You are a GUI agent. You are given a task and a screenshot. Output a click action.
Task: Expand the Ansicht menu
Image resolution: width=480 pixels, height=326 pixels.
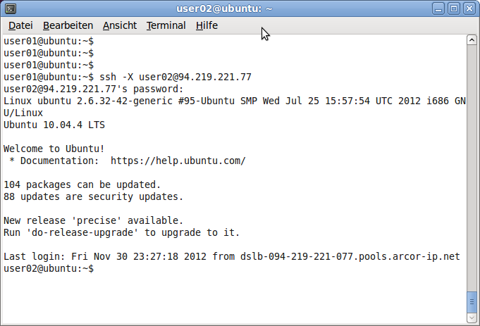[x=120, y=25]
